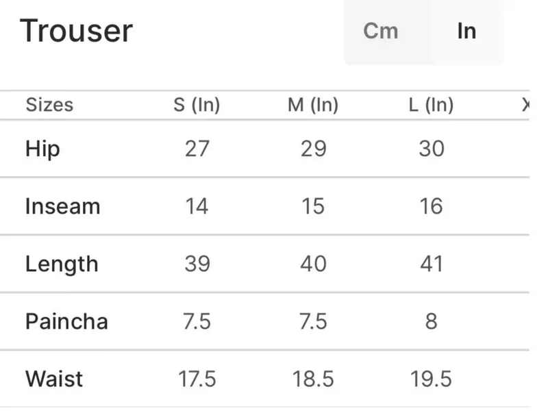Select the M (In) column header
The height and width of the screenshot is (411, 548).
pyautogui.click(x=313, y=105)
